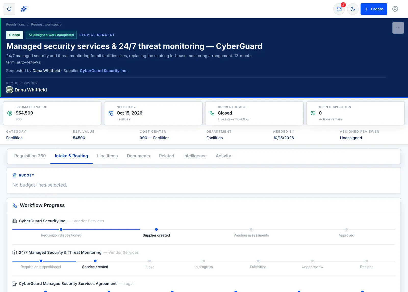Click the No budget lines selected text
This screenshot has height=292, width=408.
(x=40, y=185)
